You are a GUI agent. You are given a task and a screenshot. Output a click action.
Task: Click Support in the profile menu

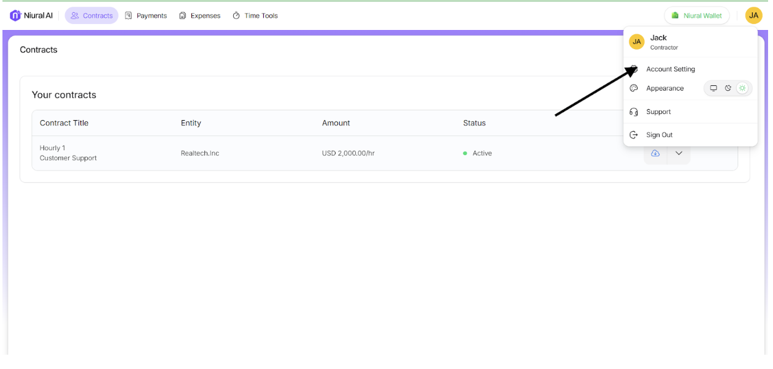[x=658, y=112]
